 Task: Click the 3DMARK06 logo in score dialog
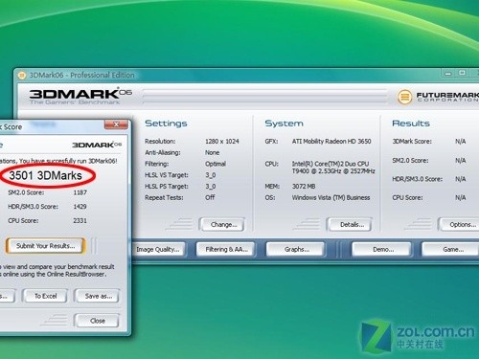97,145
